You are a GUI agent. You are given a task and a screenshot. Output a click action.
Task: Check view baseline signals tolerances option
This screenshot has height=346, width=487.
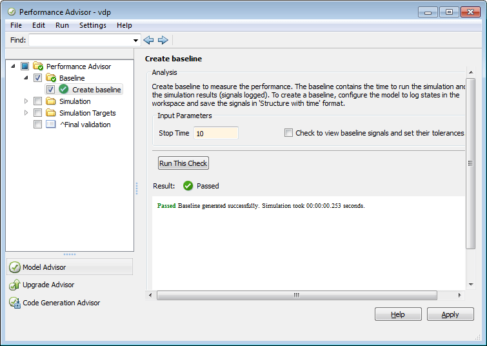click(288, 133)
